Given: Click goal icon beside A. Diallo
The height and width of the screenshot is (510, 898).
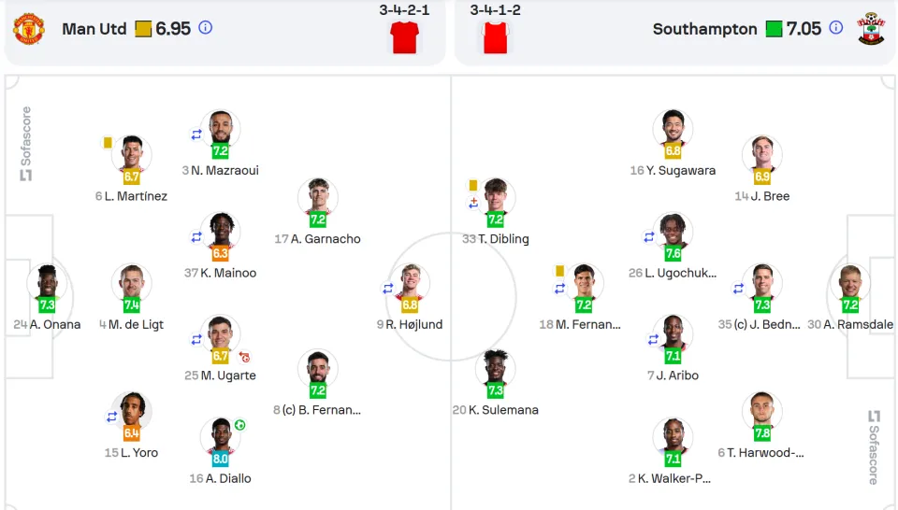Looking at the screenshot, I should point(240,425).
